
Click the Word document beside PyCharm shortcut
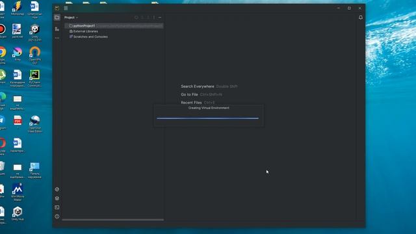point(18,79)
